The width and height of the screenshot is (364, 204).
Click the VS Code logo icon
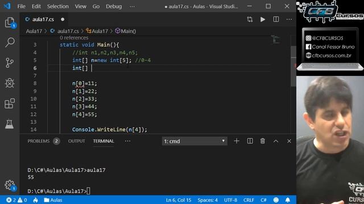pos(7,6)
